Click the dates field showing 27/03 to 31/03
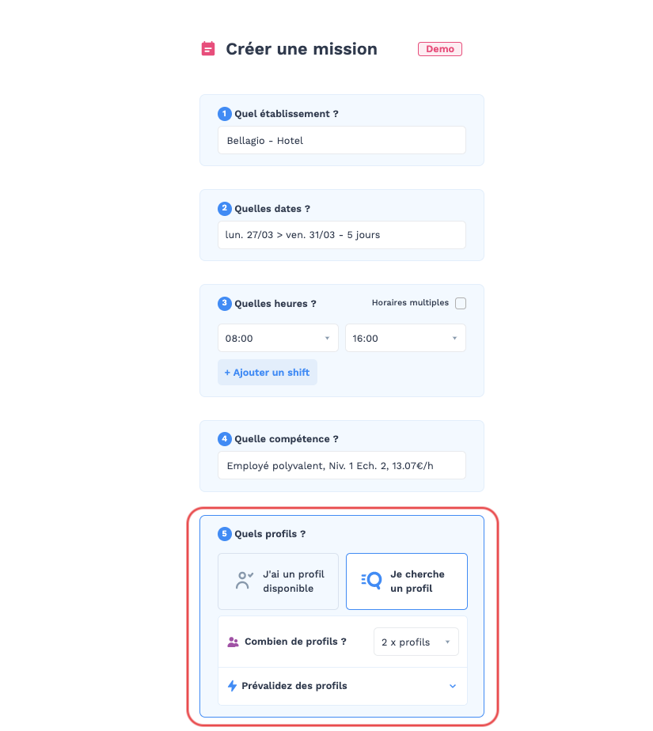 pyautogui.click(x=341, y=235)
